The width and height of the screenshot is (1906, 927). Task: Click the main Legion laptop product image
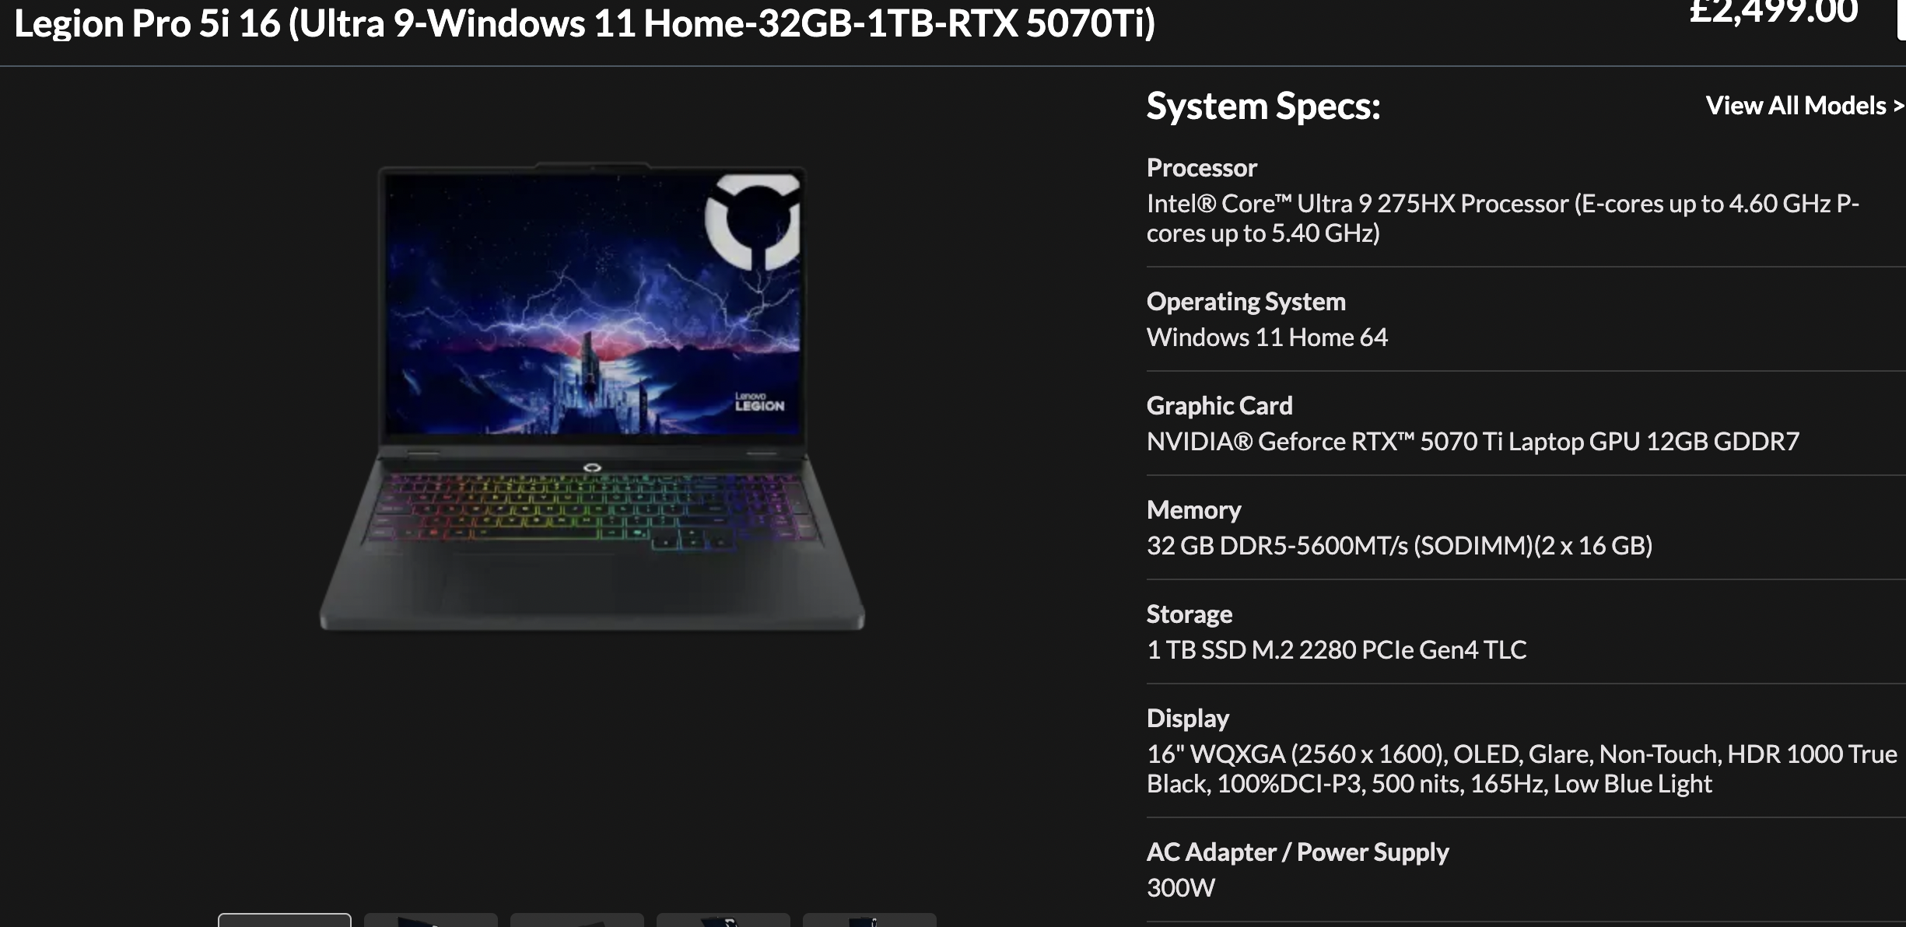point(592,397)
